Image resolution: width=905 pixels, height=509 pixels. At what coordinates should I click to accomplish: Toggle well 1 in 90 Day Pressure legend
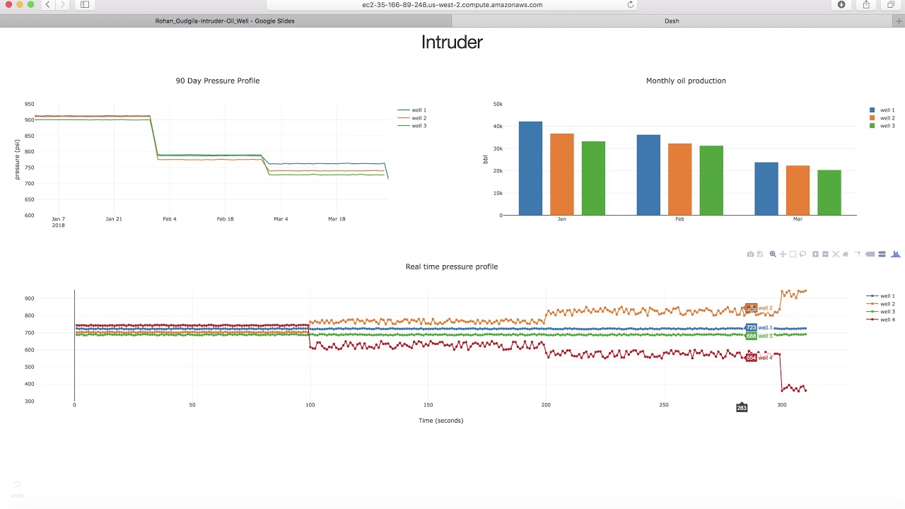[412, 110]
